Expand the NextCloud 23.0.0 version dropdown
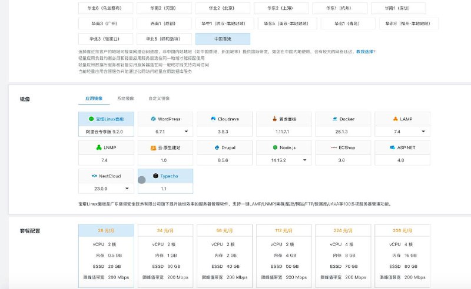 pyautogui.click(x=127, y=189)
